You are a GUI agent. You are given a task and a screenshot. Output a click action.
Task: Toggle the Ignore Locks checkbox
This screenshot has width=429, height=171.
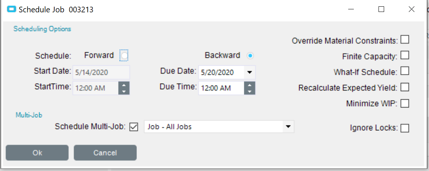click(405, 128)
